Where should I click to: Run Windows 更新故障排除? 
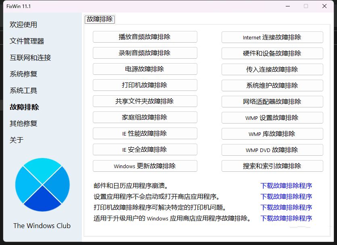pos(145,166)
